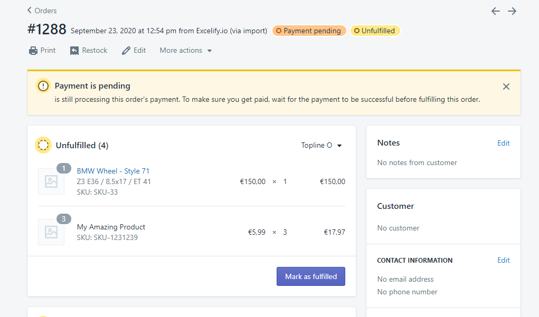Open My Amazing Product details
This screenshot has width=539, height=317.
[111, 226]
